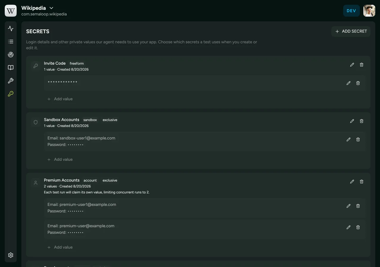Click the Sandbox Accounts title
380x267 pixels.
click(x=61, y=120)
